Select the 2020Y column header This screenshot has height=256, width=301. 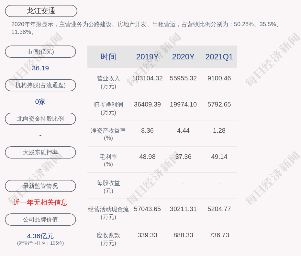coord(183,57)
